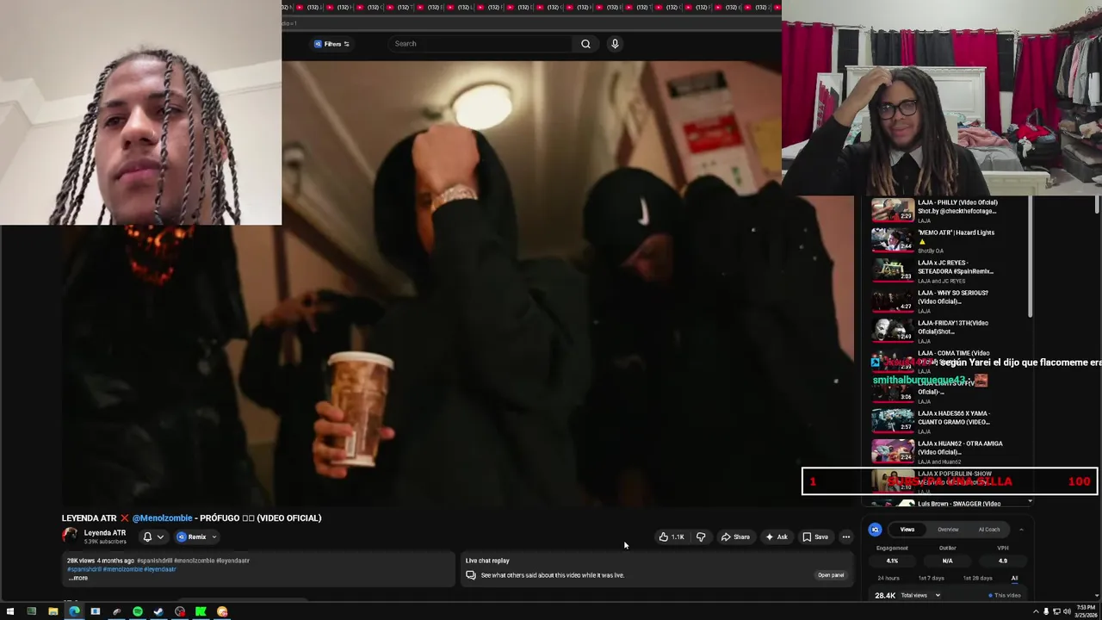
Task: Open LAJA-FRIDAY13TH video
Action: [x=953, y=327]
